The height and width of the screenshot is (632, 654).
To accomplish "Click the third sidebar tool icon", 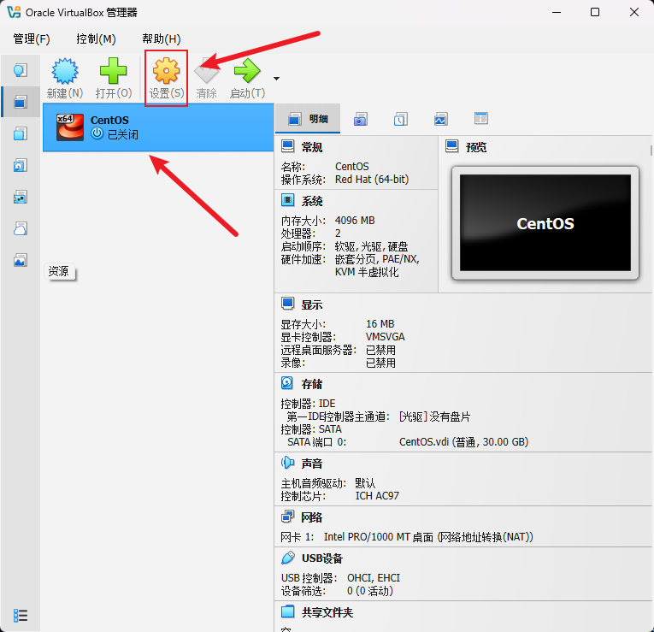I will [x=20, y=133].
